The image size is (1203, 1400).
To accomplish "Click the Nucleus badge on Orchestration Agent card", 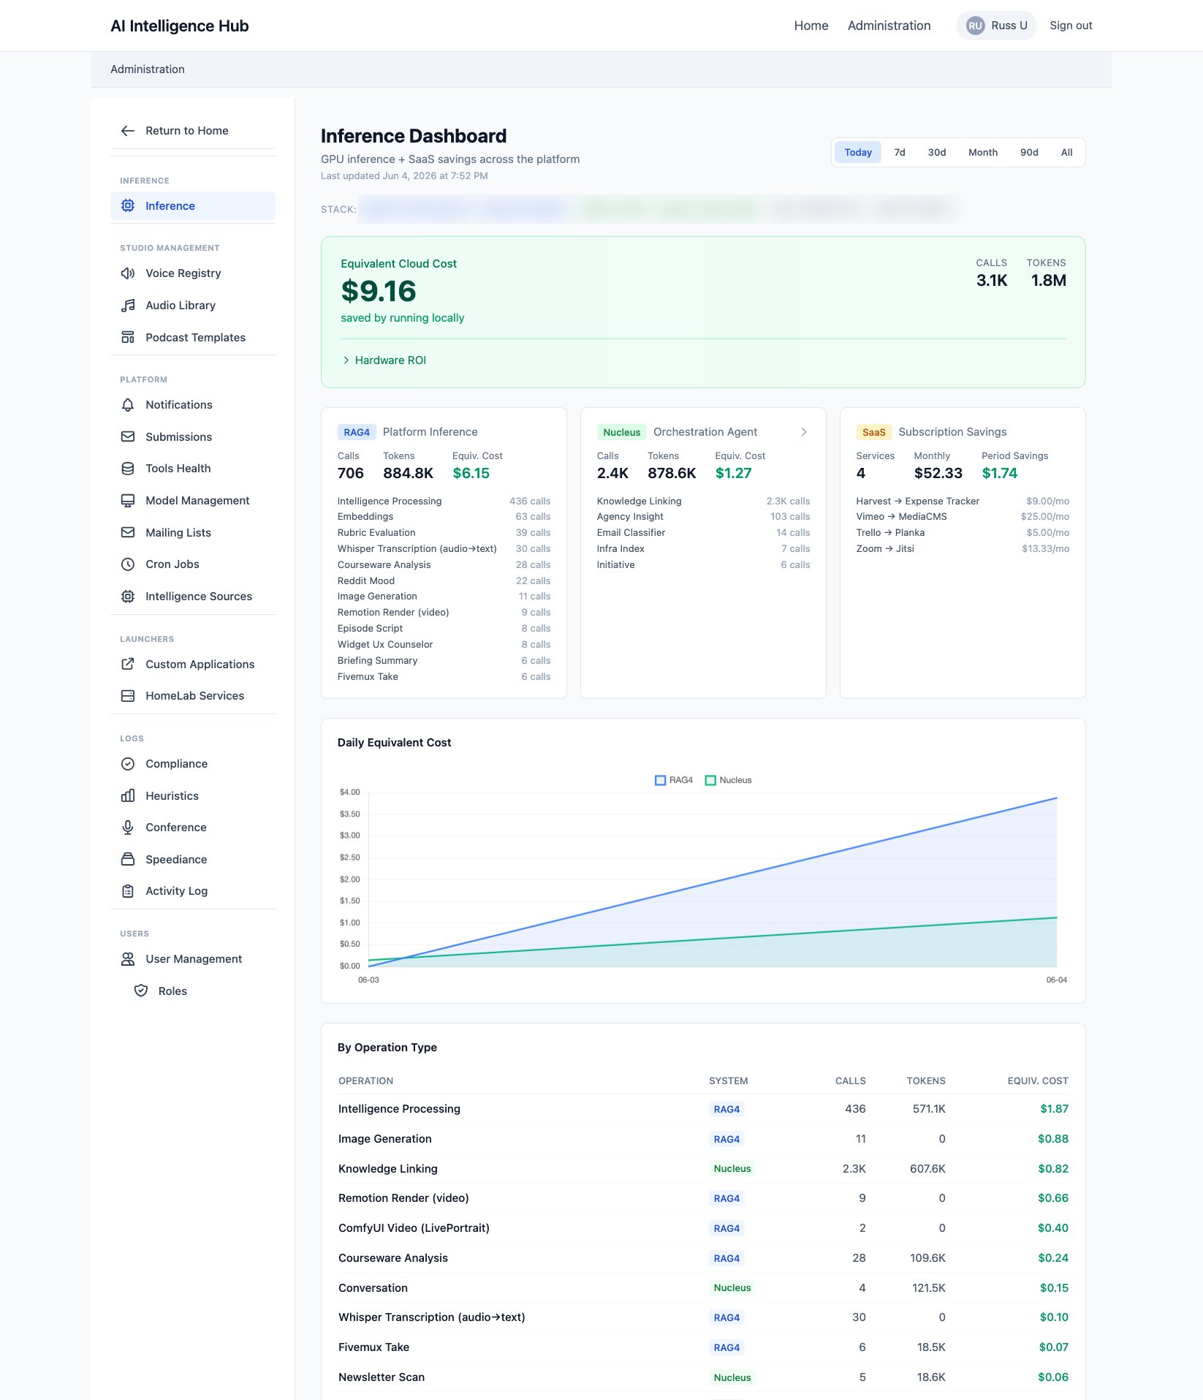I will [x=622, y=432].
